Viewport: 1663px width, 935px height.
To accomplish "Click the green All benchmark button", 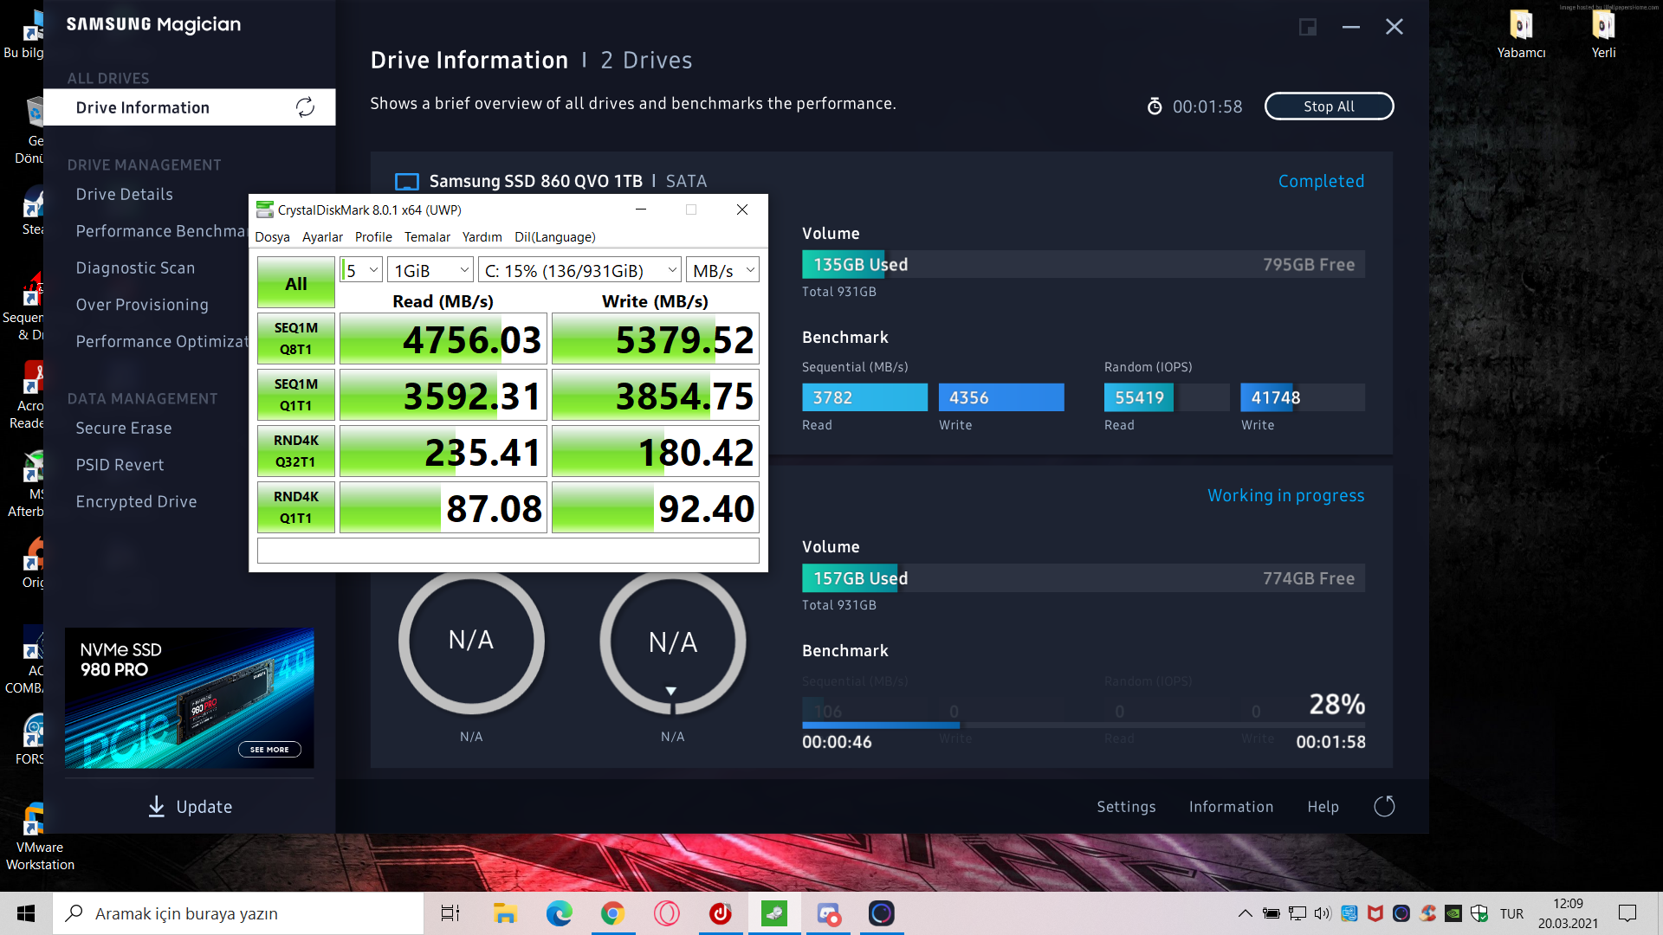I will [295, 283].
